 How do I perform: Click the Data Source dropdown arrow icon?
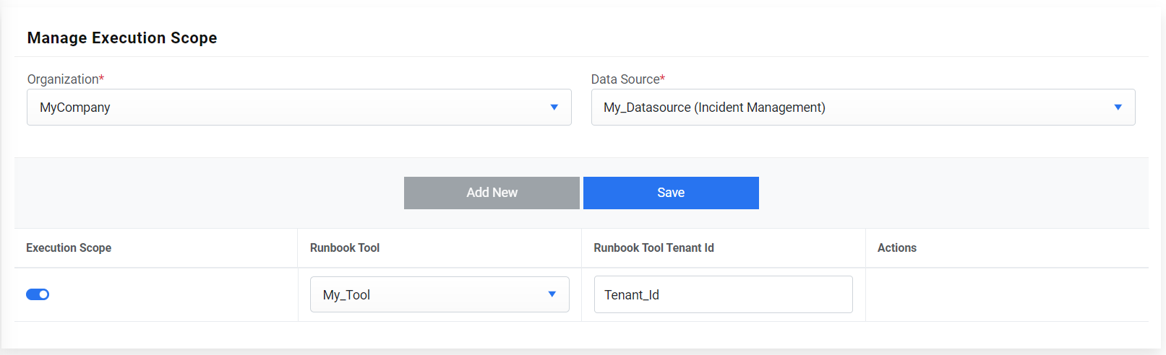[1118, 108]
